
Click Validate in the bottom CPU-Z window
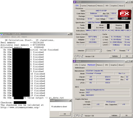pos(114,115)
